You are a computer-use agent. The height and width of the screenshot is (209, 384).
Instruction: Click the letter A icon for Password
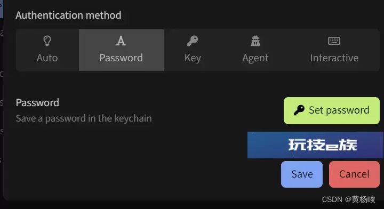point(121,41)
